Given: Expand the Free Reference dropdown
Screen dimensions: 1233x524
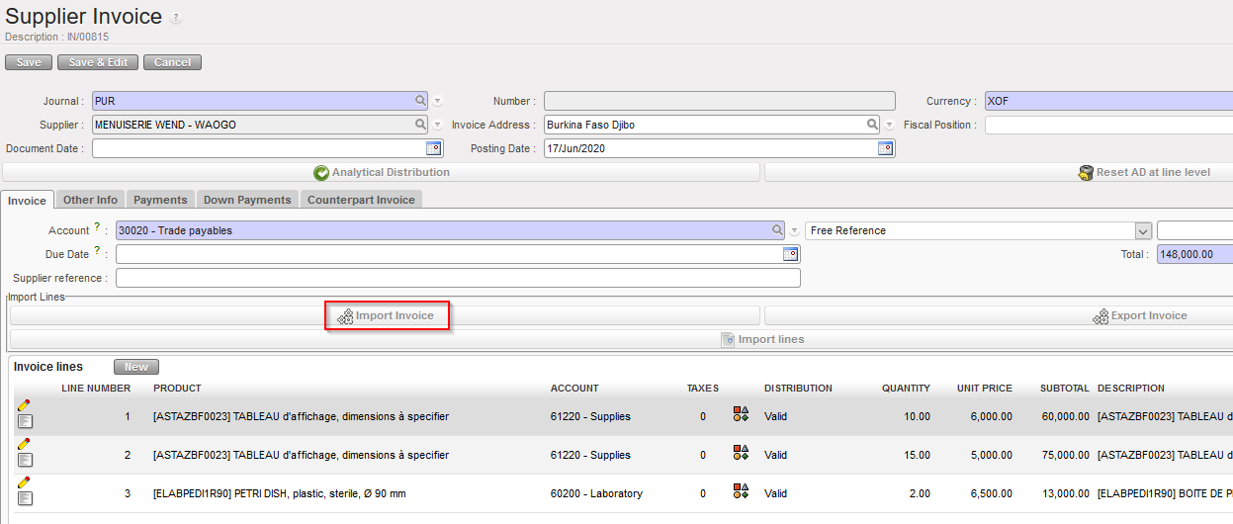Looking at the screenshot, I should 1143,230.
